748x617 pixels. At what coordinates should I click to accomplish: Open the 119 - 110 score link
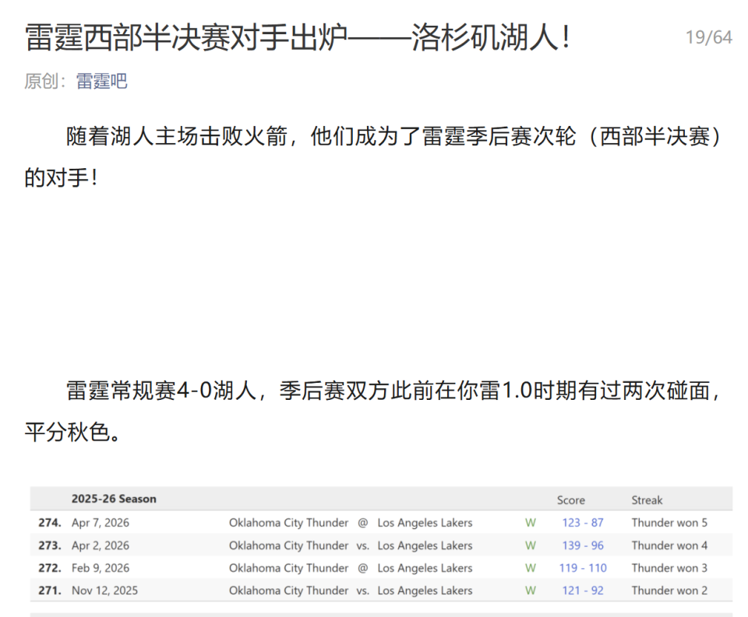583,568
